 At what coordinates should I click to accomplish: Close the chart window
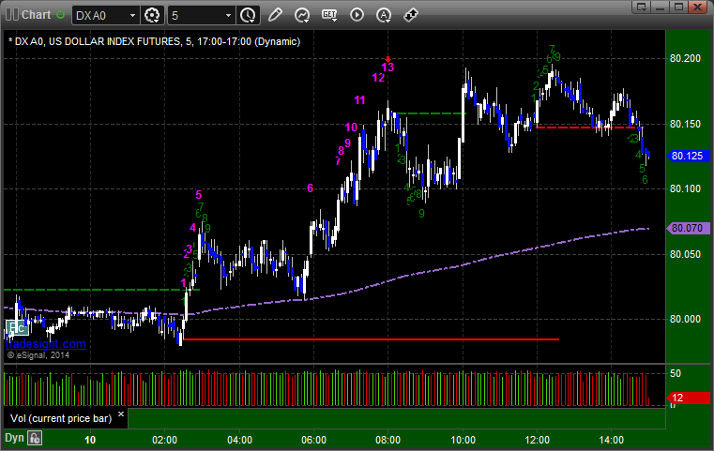[697, 7]
